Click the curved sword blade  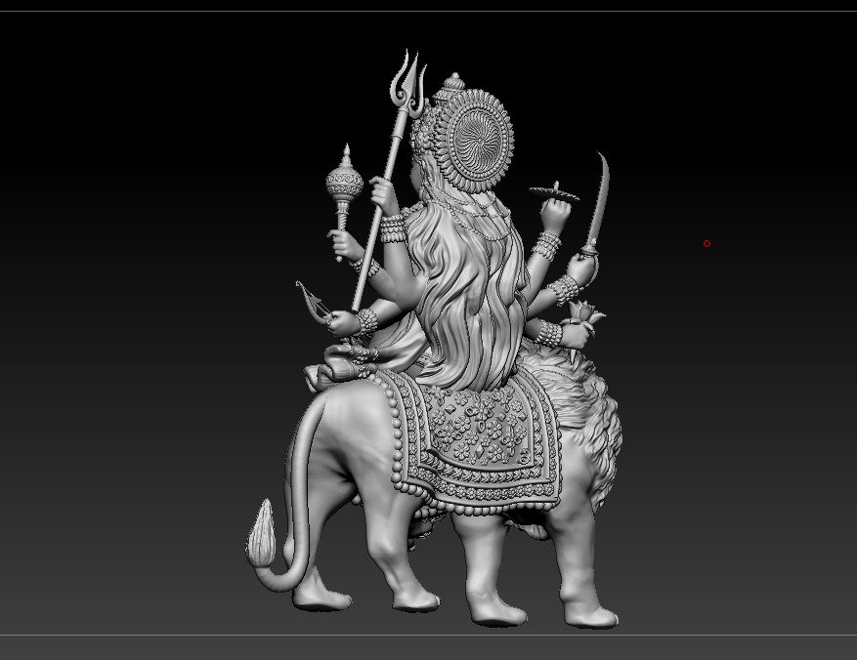pyautogui.click(x=600, y=199)
